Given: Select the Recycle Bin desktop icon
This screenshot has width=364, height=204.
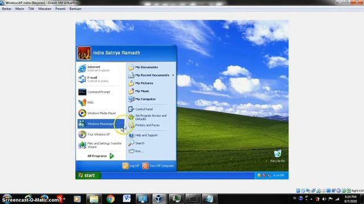Looking at the screenshot, I should [278, 156].
